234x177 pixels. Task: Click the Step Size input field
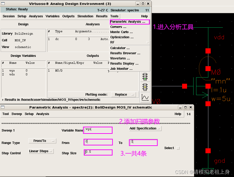click(x=98, y=152)
